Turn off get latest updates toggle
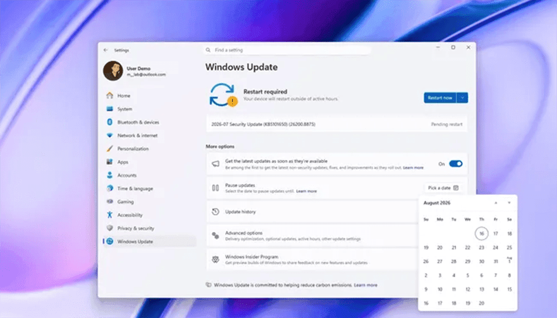The width and height of the screenshot is (557, 318). tap(456, 164)
